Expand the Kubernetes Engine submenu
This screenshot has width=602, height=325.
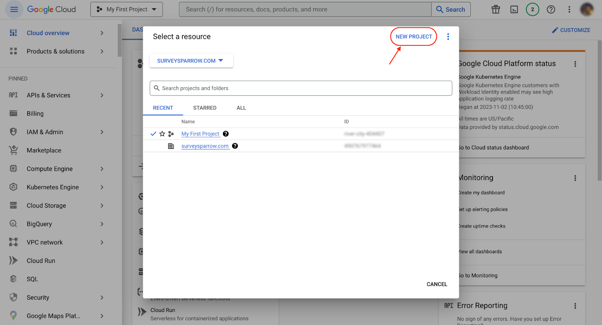(102, 187)
